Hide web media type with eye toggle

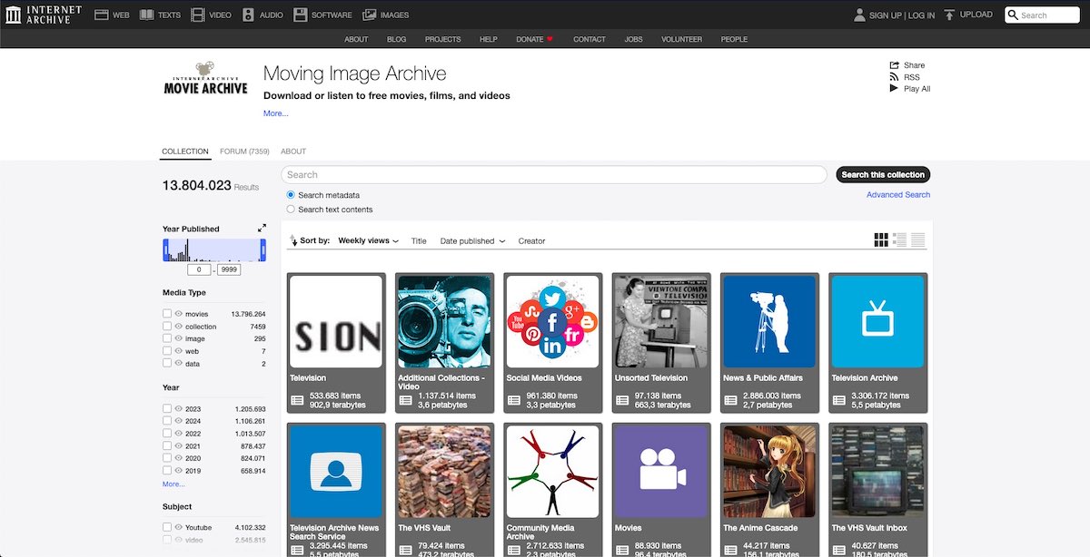click(179, 351)
